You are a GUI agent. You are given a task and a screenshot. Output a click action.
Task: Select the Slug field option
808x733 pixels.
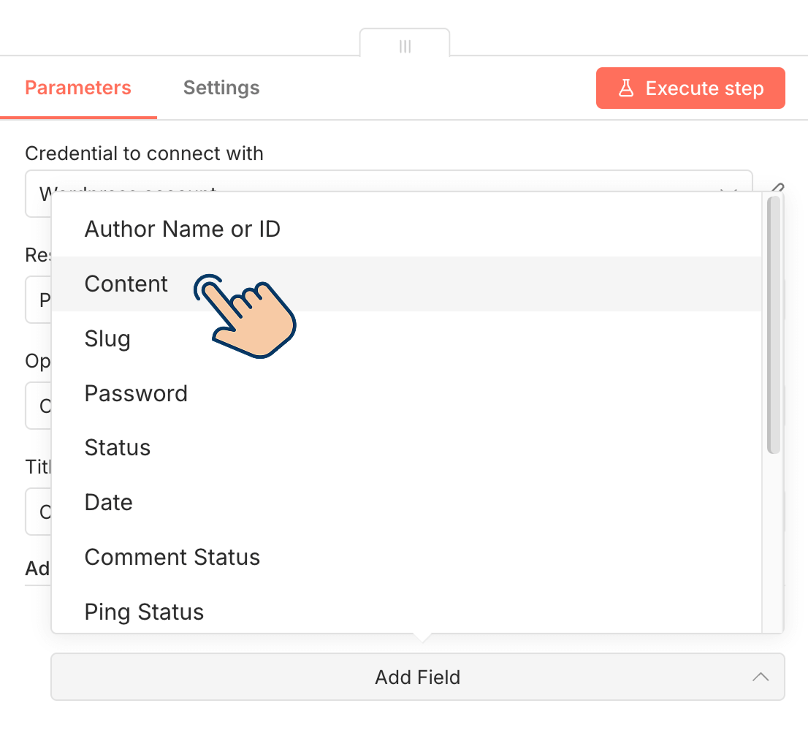pyautogui.click(x=107, y=339)
